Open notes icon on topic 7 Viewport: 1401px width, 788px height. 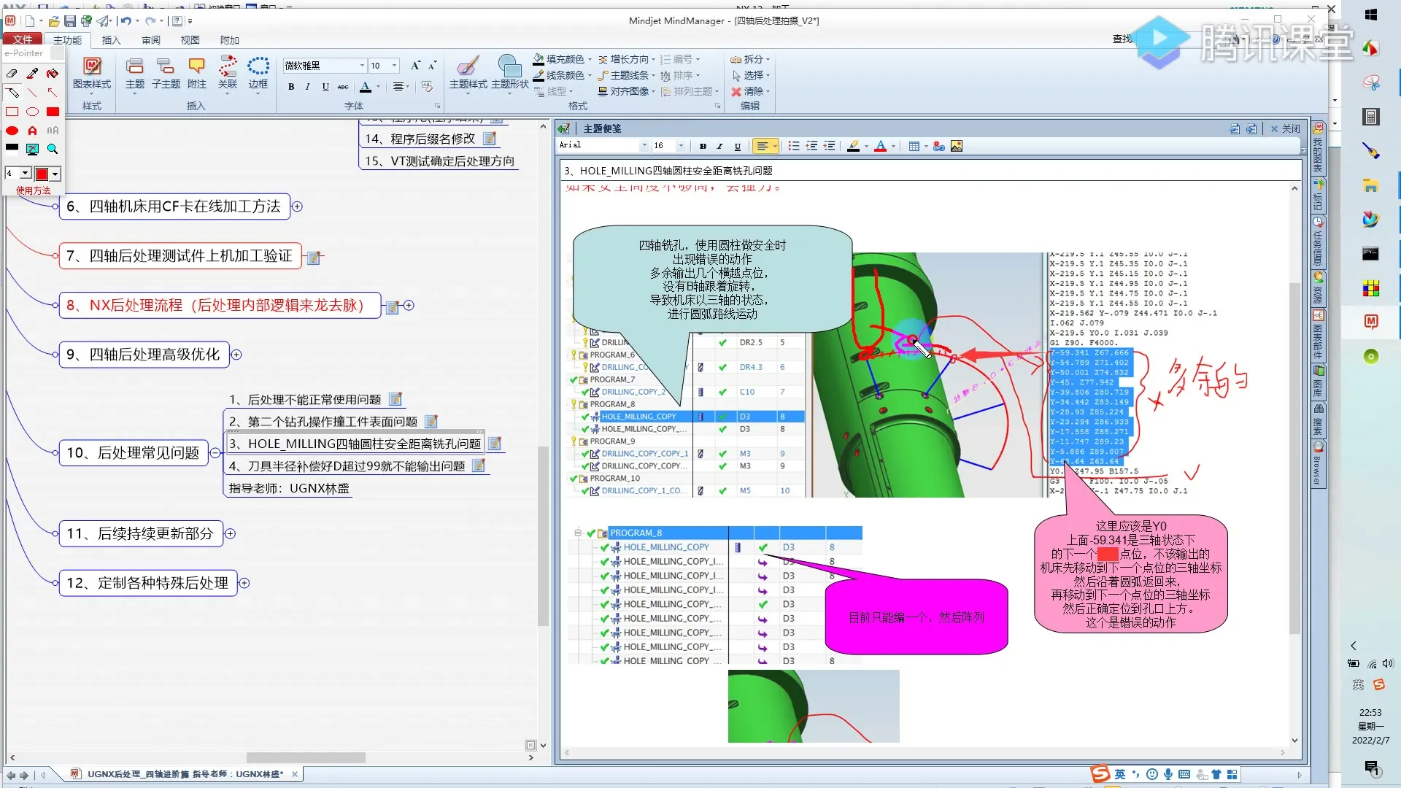click(x=314, y=258)
